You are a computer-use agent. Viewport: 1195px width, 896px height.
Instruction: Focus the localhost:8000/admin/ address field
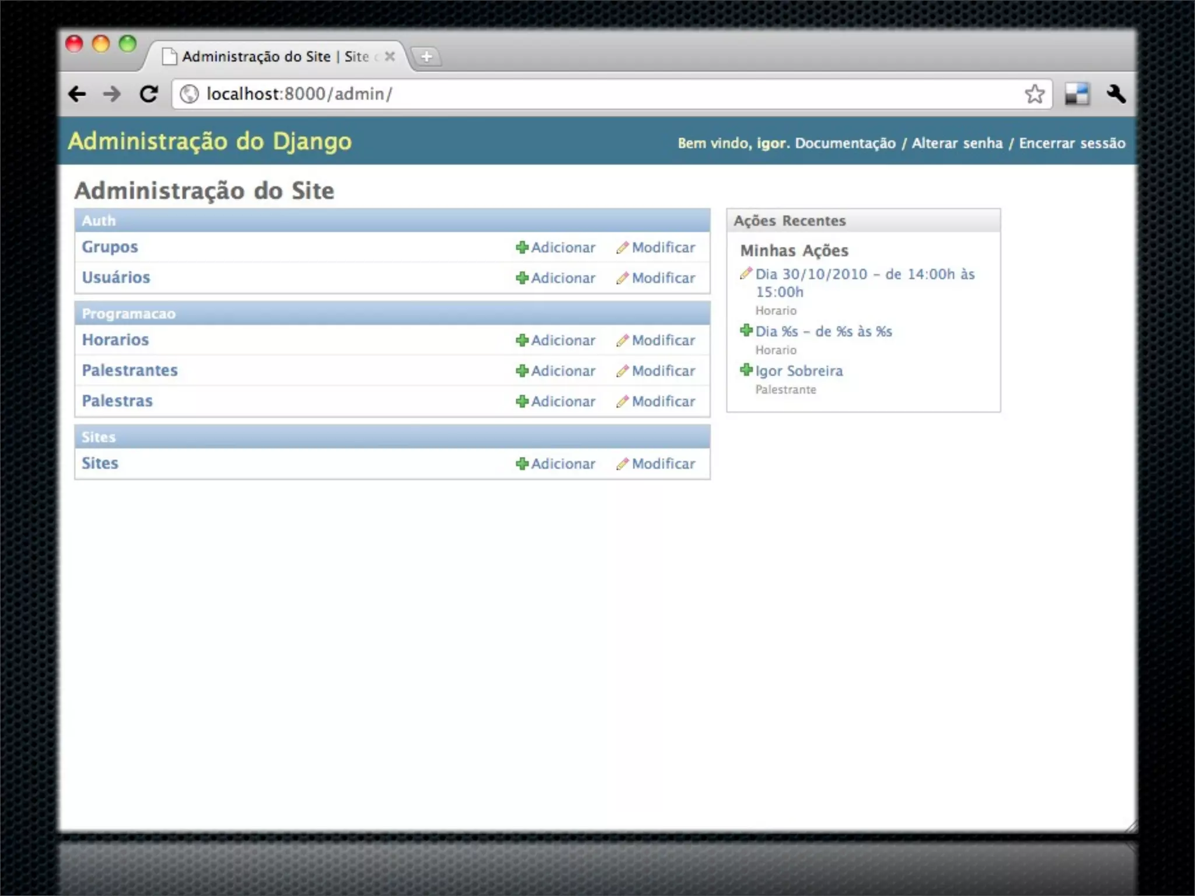[613, 94]
